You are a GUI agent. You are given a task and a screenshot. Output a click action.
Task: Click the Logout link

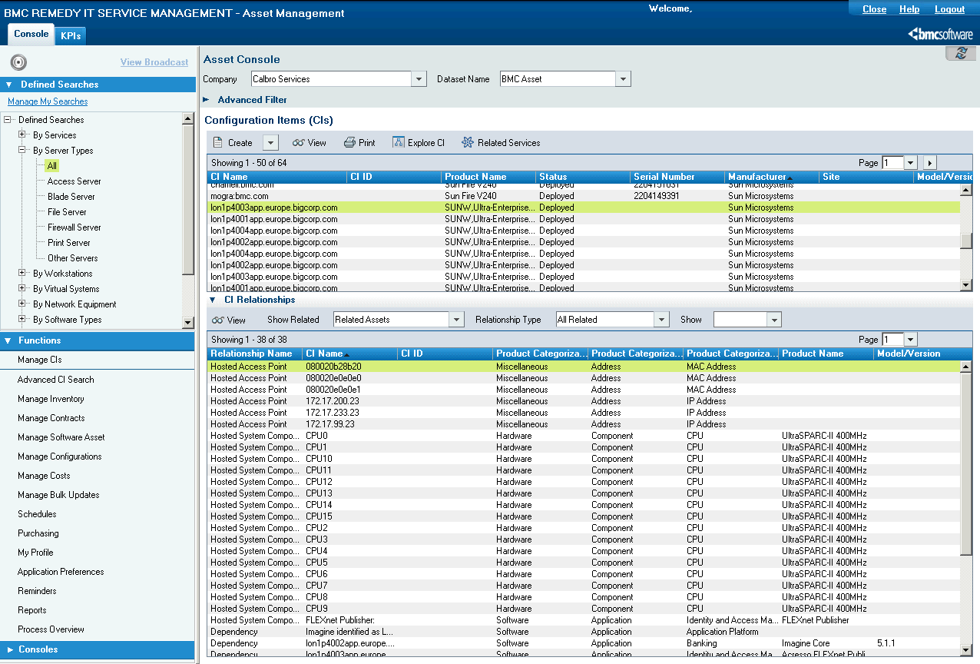point(949,9)
